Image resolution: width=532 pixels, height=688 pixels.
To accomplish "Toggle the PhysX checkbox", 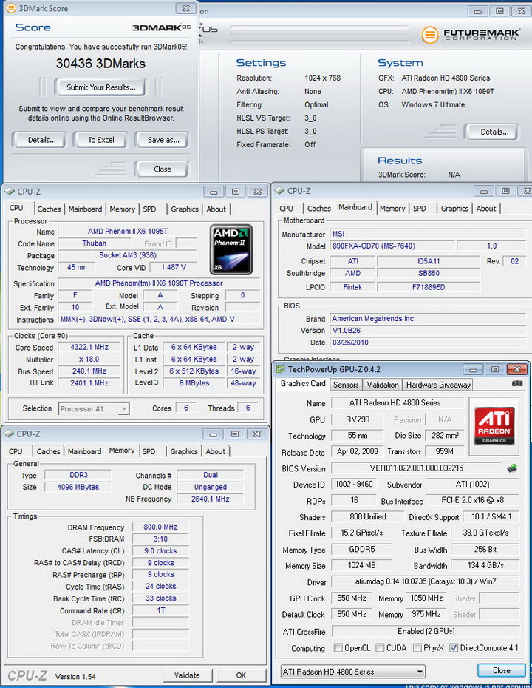I will coord(417,647).
